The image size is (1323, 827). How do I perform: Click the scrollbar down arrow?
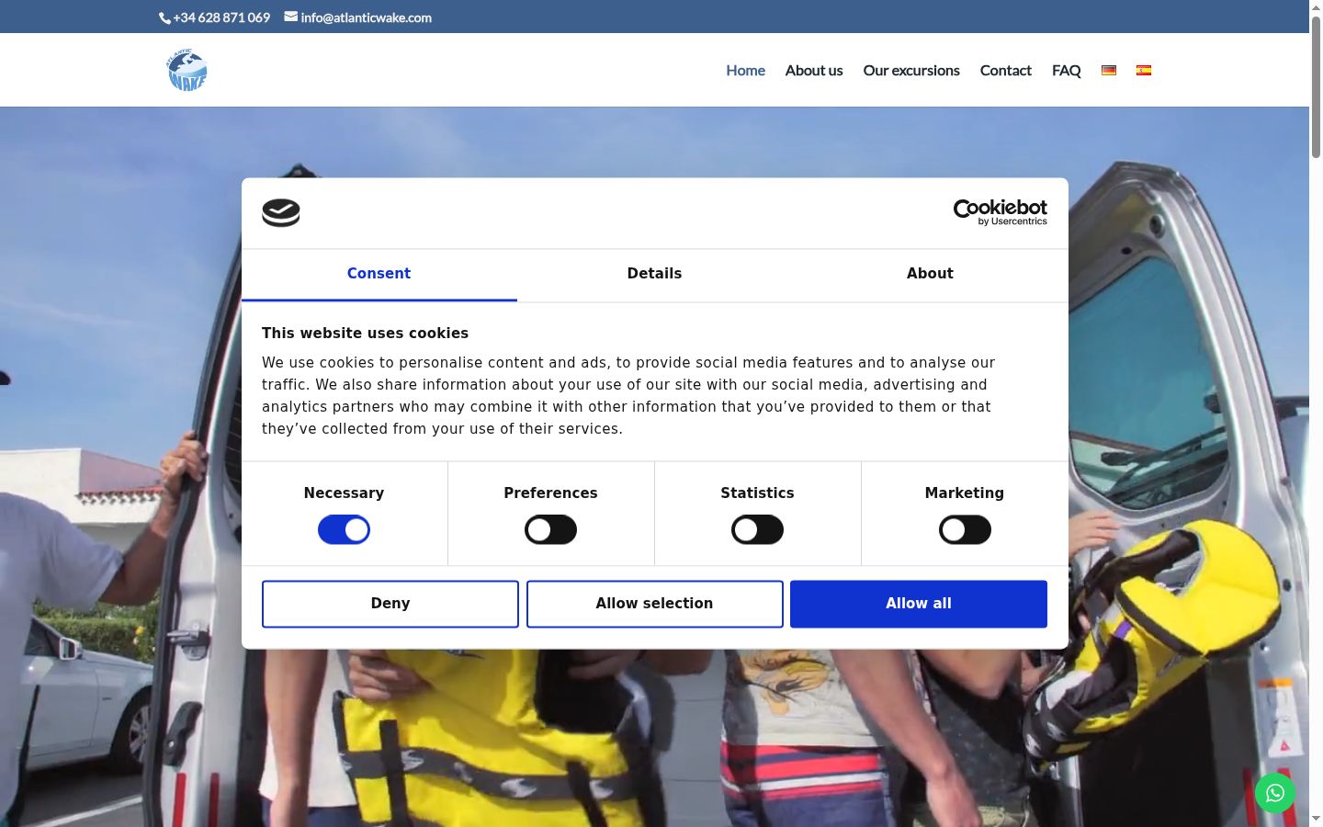pyautogui.click(x=1316, y=818)
